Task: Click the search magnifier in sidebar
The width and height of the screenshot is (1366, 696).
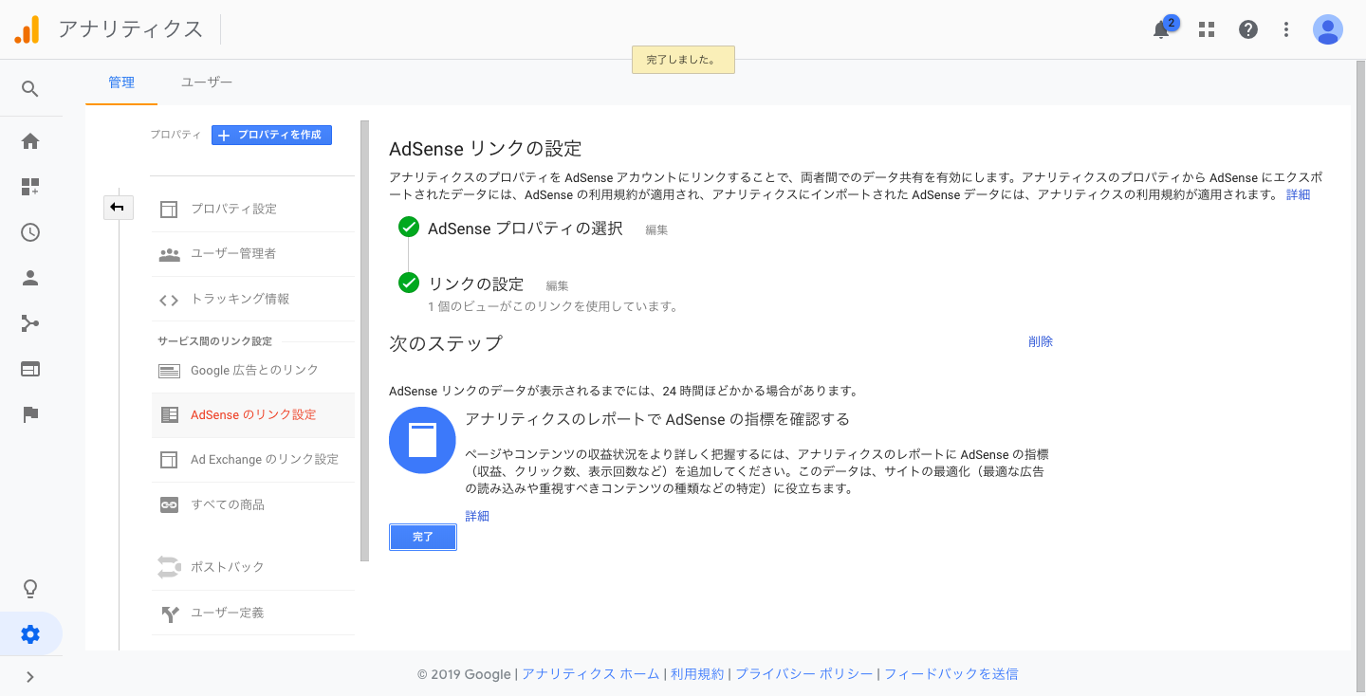Action: [x=30, y=89]
